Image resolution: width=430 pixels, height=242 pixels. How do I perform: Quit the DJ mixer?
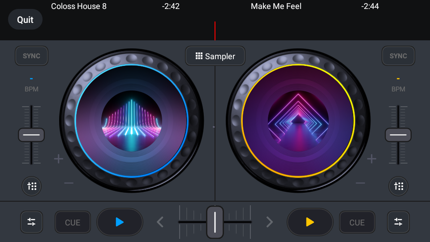click(25, 20)
